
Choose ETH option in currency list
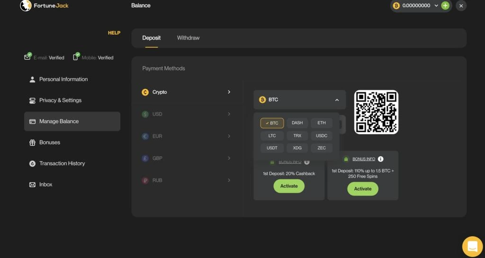[322, 123]
